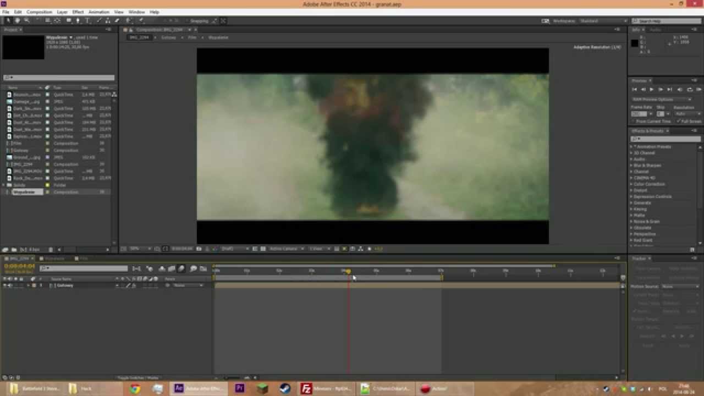
Task: Select the Brush tool
Action: pyautogui.click(x=98, y=20)
